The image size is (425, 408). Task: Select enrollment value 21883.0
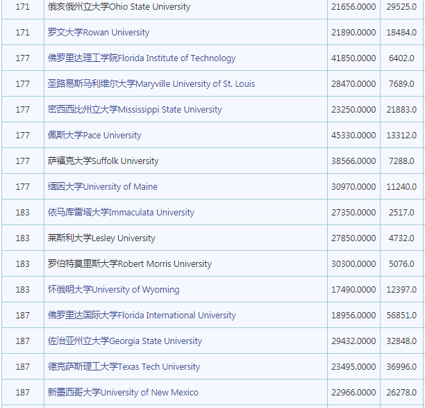401,110
